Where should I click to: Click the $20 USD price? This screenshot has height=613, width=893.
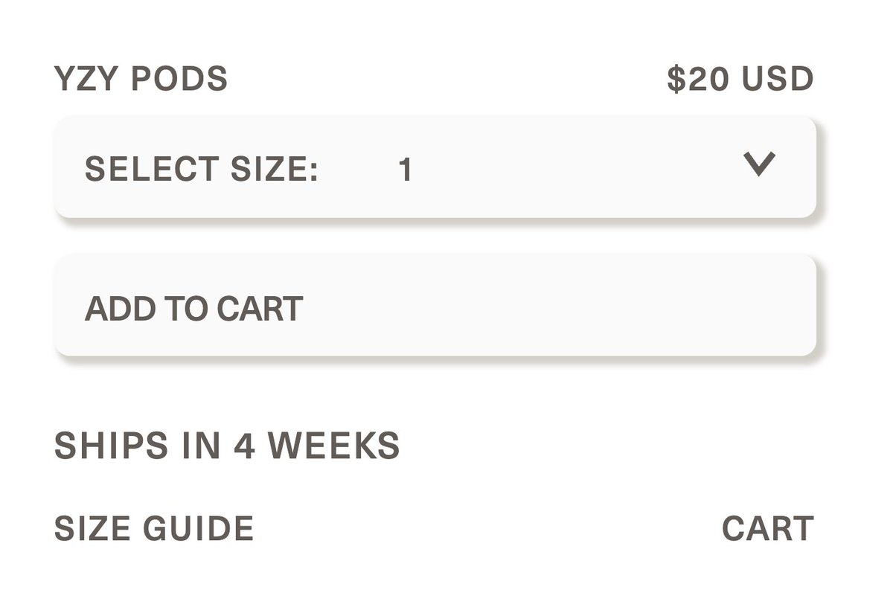tap(740, 80)
